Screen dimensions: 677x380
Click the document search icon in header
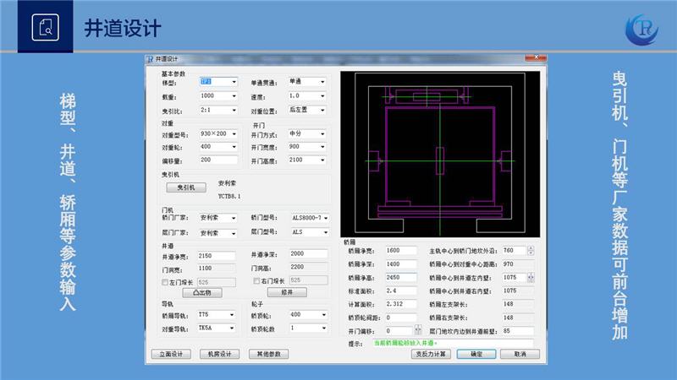[46, 27]
